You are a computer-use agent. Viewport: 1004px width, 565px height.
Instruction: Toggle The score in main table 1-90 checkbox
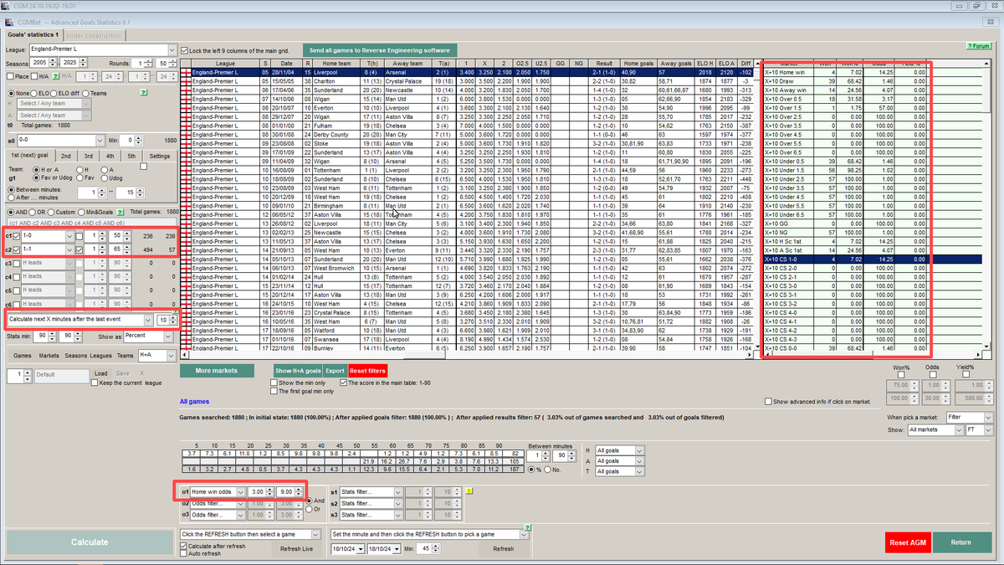(345, 383)
